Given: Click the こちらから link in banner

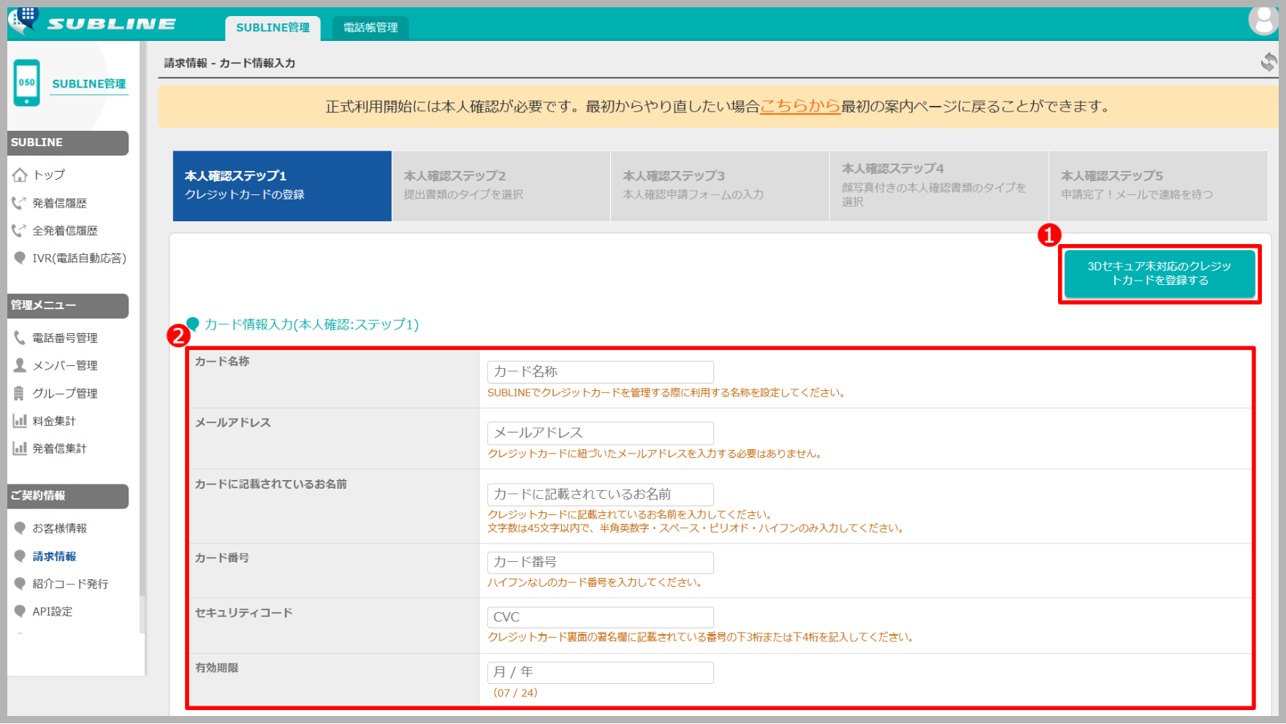Looking at the screenshot, I should click(x=800, y=107).
